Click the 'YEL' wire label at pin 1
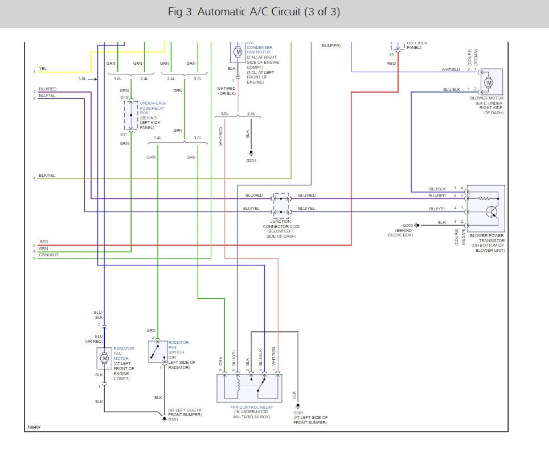Image resolution: width=549 pixels, height=453 pixels. [43, 69]
